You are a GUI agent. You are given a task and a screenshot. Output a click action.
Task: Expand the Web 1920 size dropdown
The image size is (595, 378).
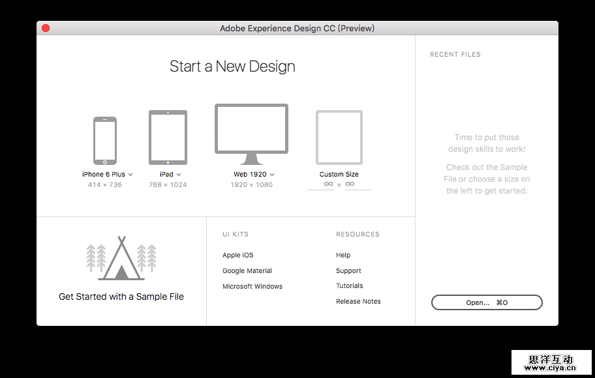tap(272, 175)
